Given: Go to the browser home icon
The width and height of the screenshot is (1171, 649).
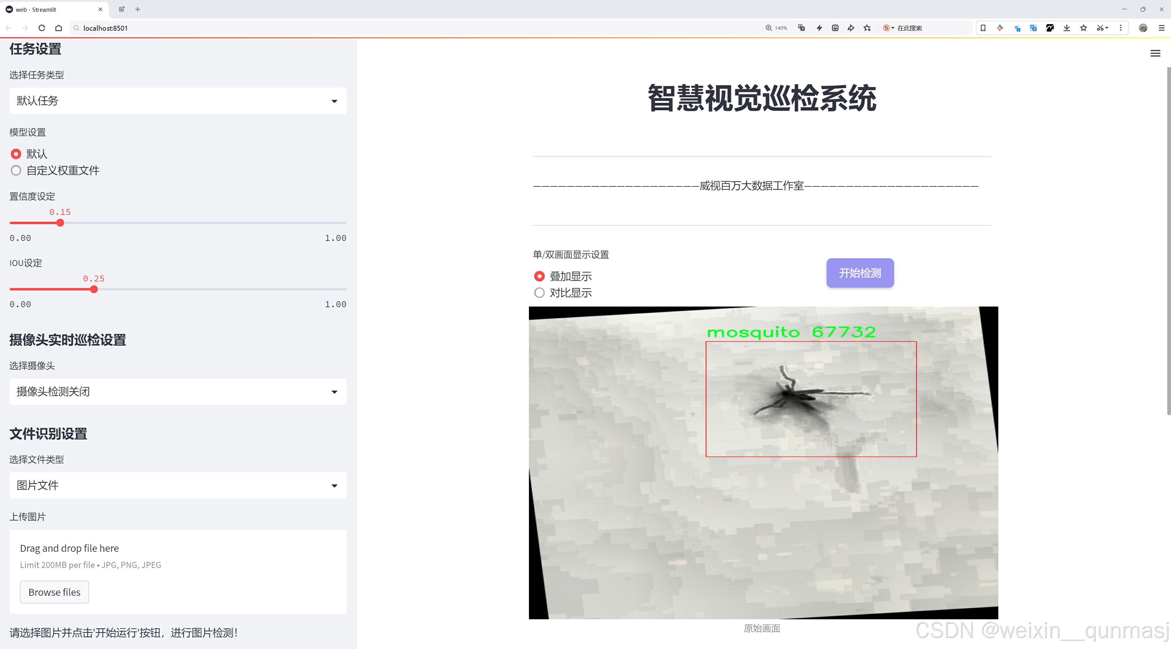Looking at the screenshot, I should 59,28.
